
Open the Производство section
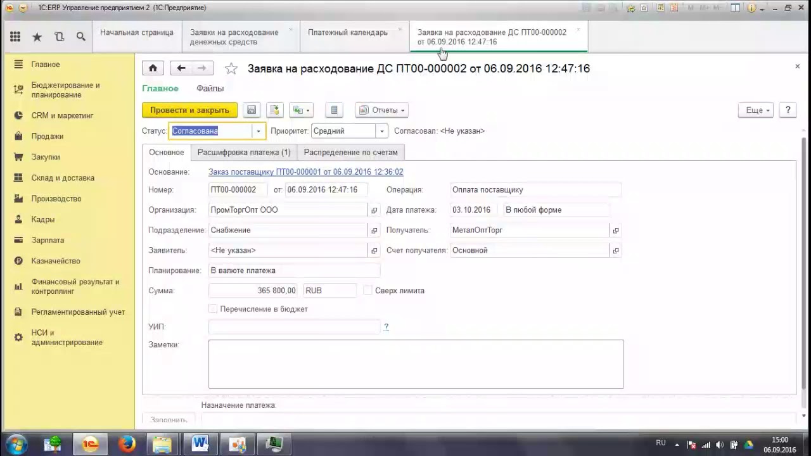click(x=56, y=199)
